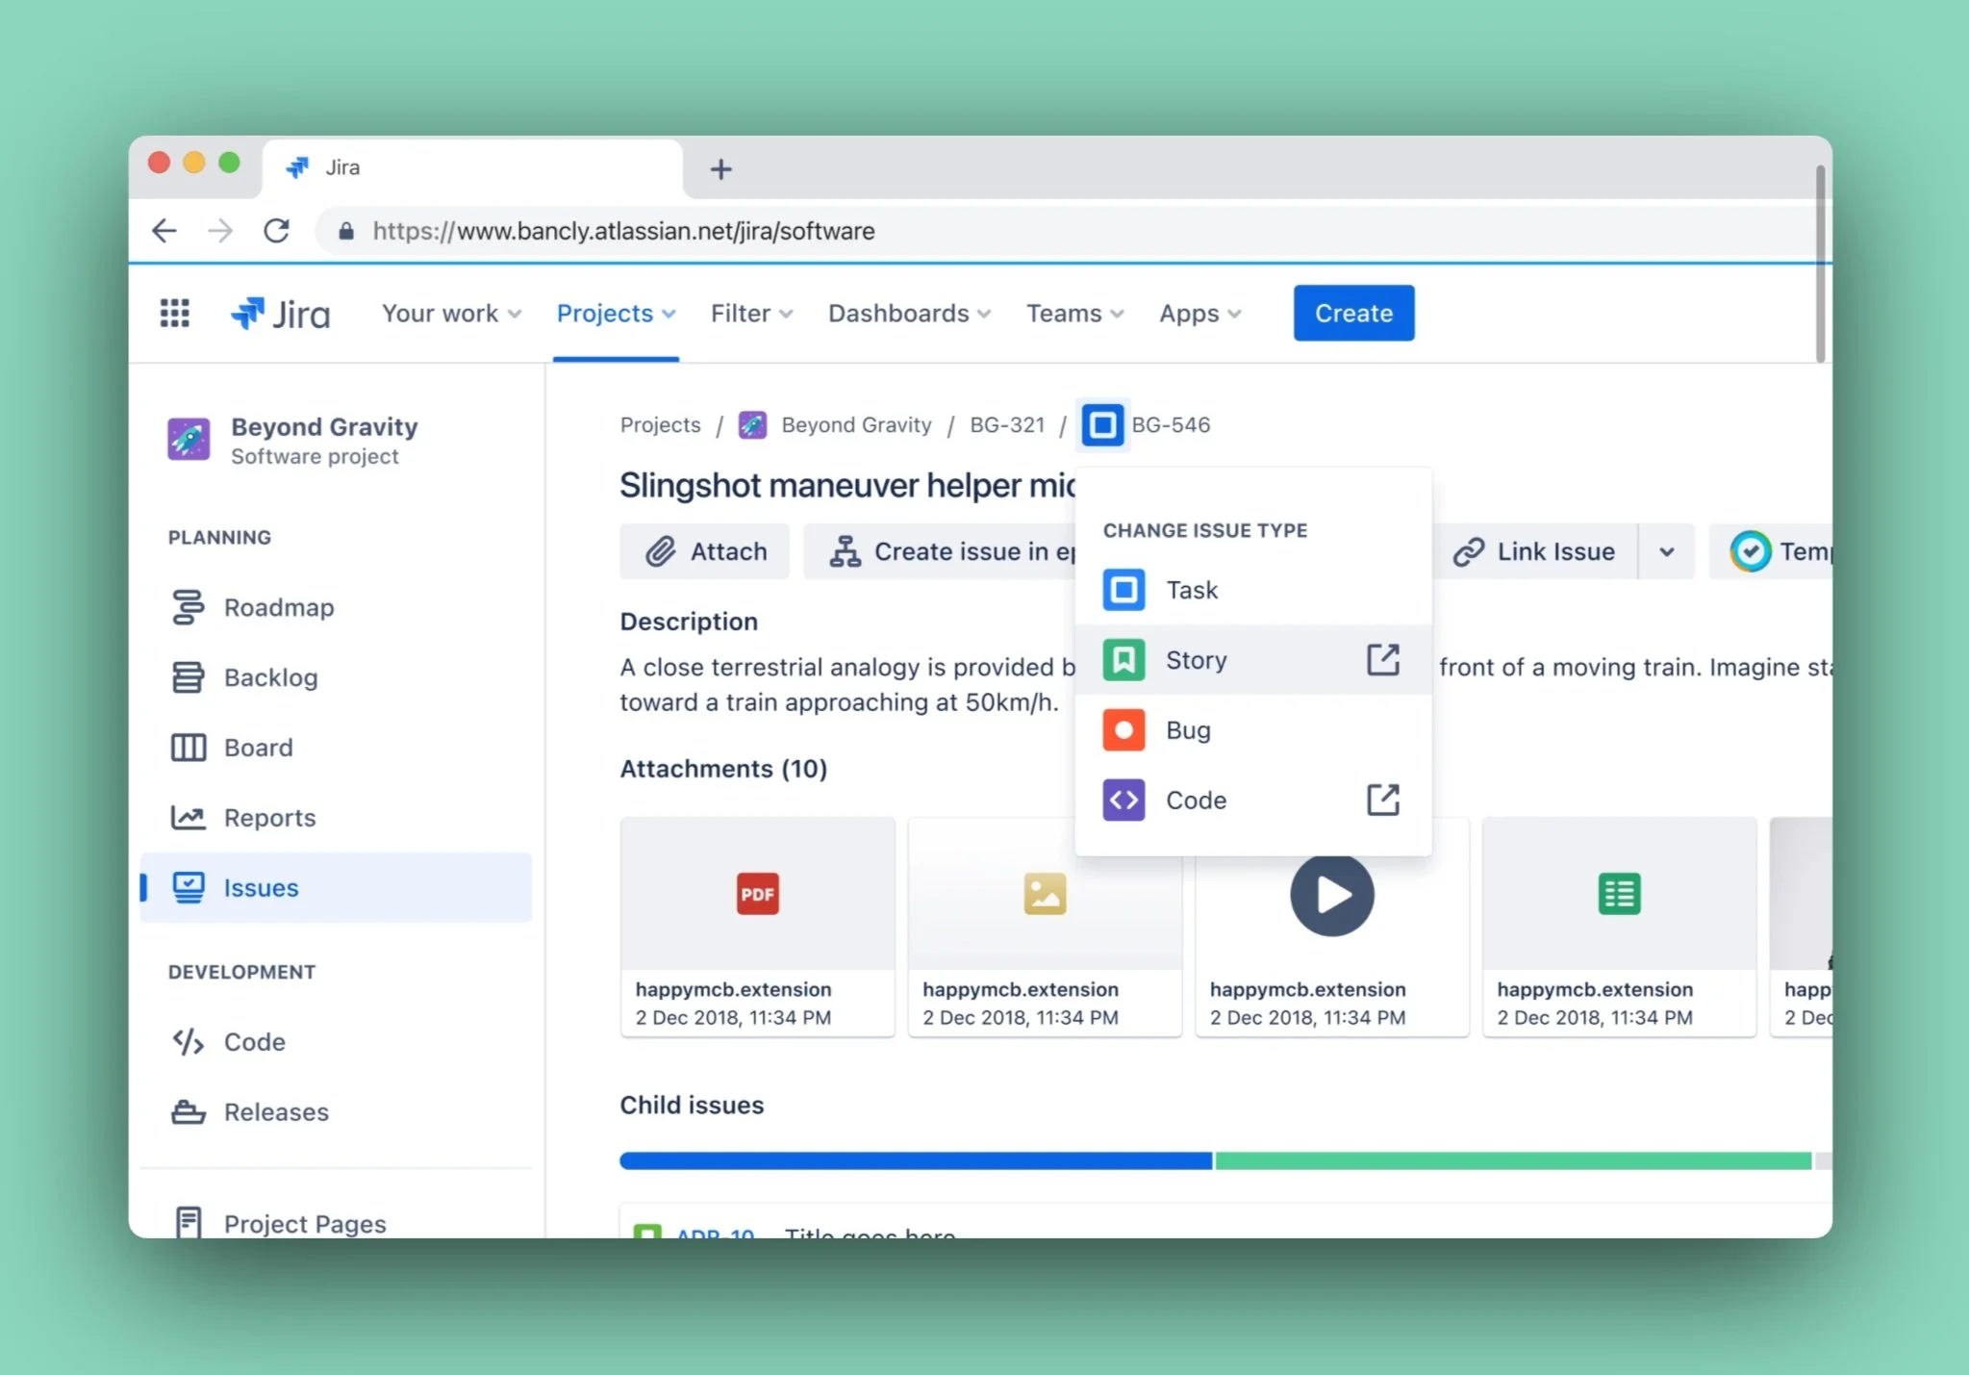This screenshot has height=1375, width=1969.
Task: Open the Roadmap sidebar item
Action: click(x=278, y=608)
